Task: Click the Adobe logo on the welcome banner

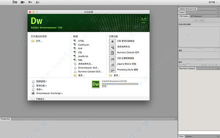Action: click(143, 20)
